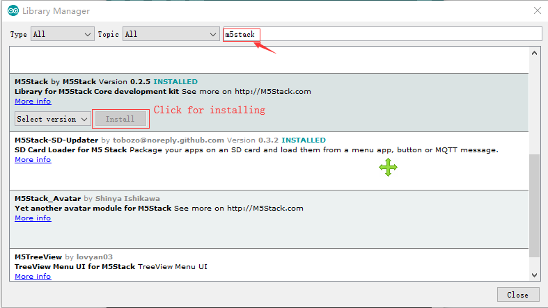
Task: Click the search field containing m5stack
Action: (382, 34)
